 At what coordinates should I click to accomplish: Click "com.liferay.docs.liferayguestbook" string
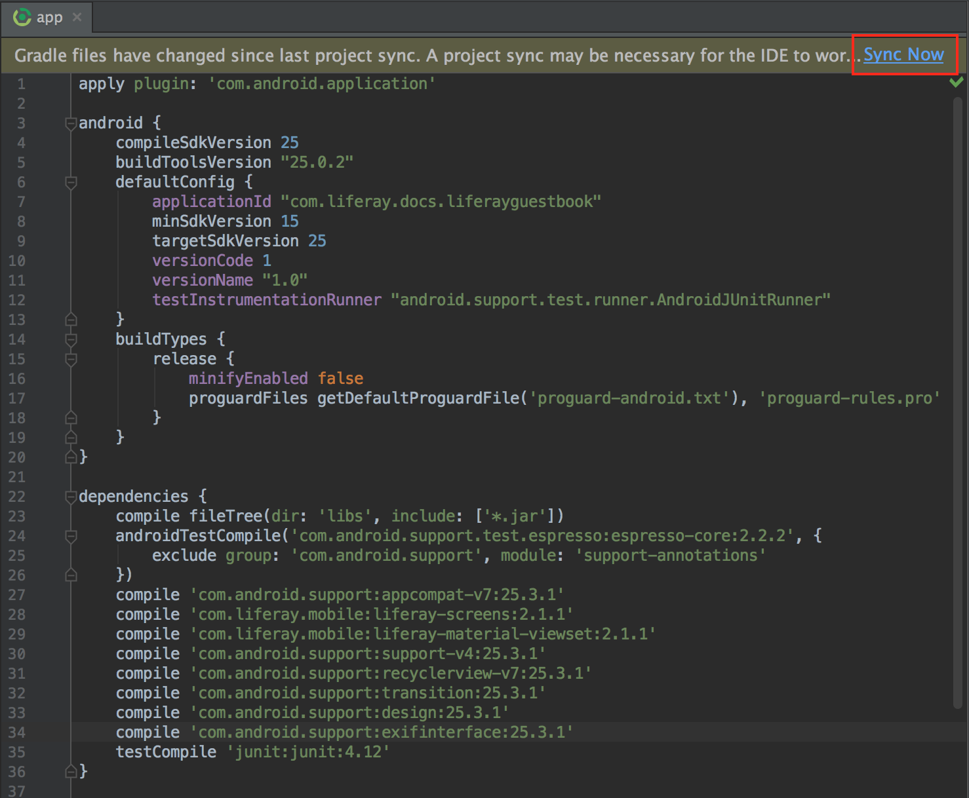click(x=441, y=202)
